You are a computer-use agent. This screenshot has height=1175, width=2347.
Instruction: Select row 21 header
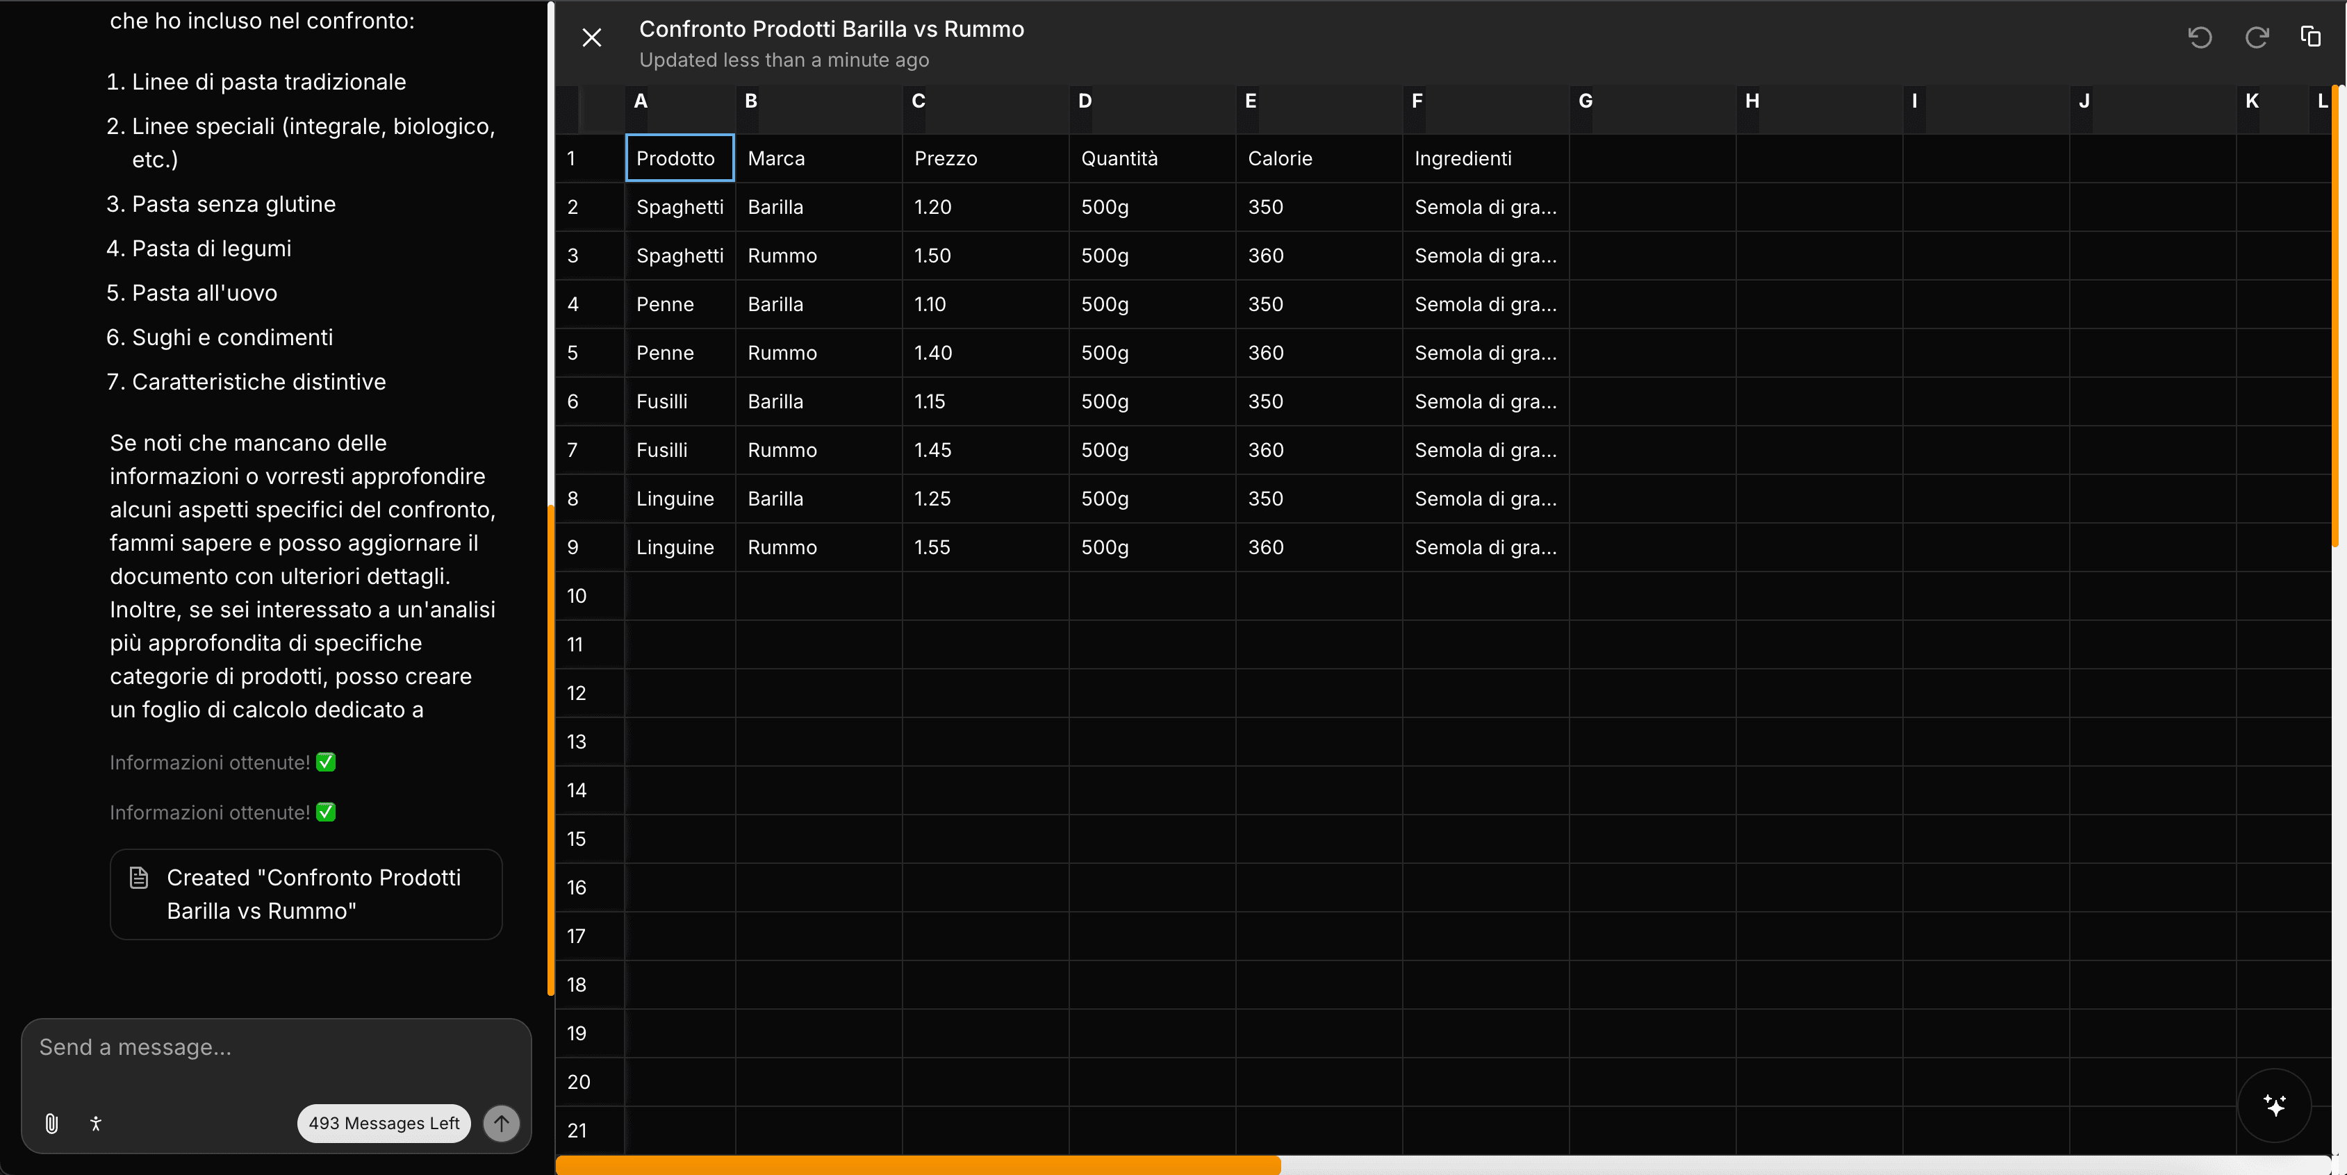click(x=591, y=1131)
